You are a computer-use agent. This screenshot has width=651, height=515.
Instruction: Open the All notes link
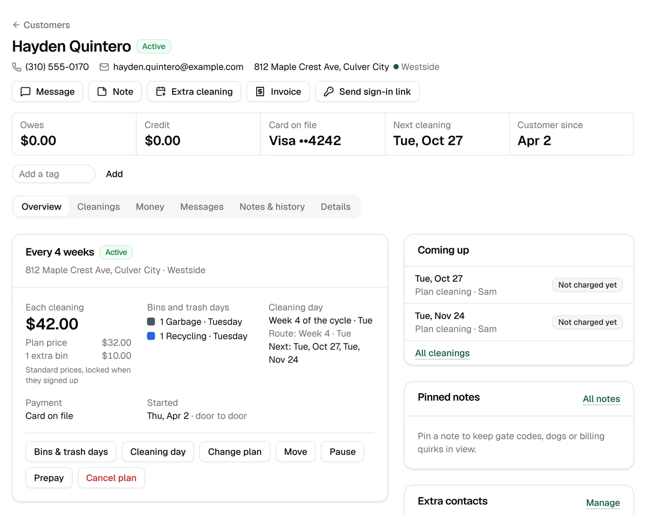pyautogui.click(x=601, y=399)
